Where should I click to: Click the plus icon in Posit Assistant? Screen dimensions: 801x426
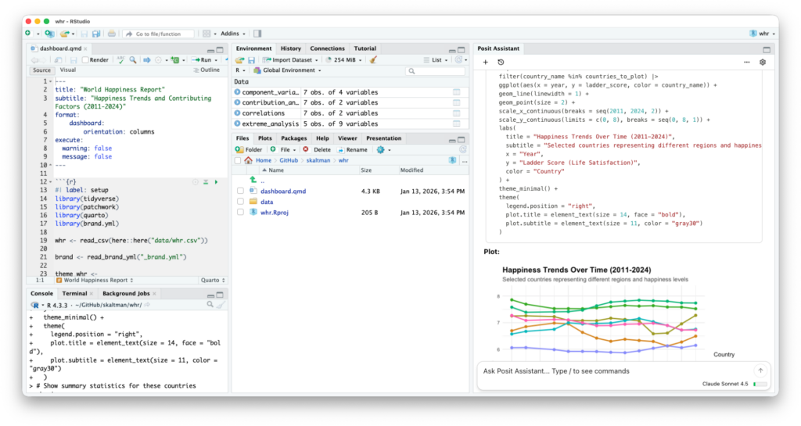coord(485,63)
